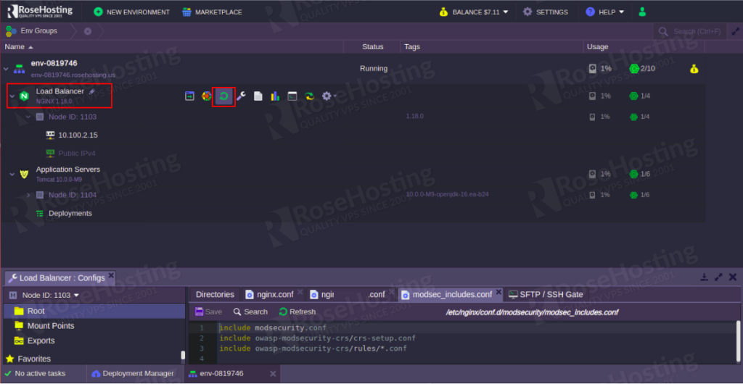Click the download icon in Configs panel
743x384 pixels.
point(705,277)
